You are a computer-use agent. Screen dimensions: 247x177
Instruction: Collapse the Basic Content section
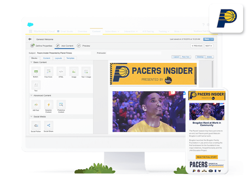pos(31,62)
